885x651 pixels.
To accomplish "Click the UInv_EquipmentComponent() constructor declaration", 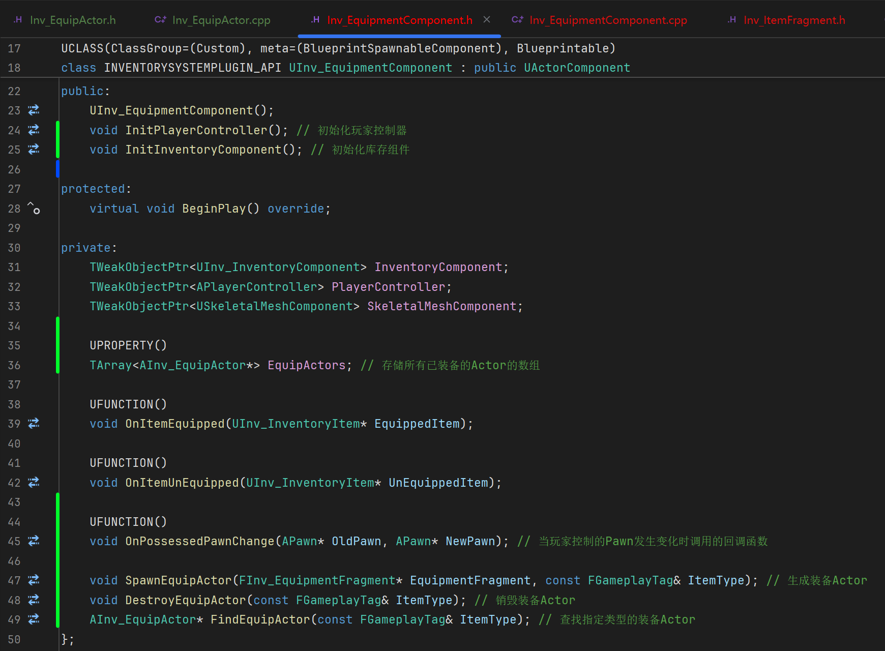I will [x=182, y=110].
